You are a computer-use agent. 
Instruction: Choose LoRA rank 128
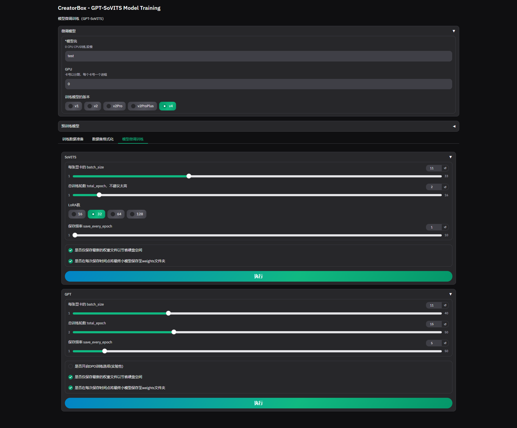coord(137,214)
